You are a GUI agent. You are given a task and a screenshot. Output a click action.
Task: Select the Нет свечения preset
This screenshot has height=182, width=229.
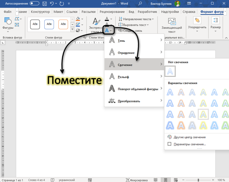click(x=170, y=71)
